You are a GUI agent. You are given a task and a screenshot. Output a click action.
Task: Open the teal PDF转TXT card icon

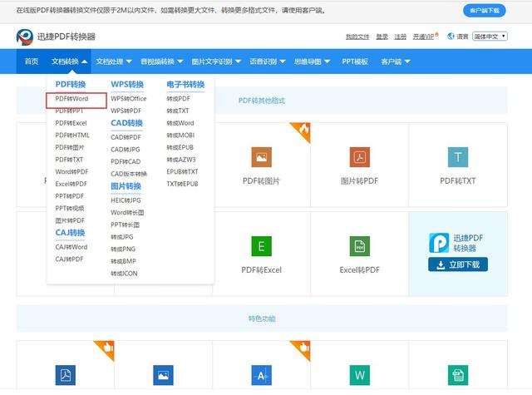pos(458,157)
